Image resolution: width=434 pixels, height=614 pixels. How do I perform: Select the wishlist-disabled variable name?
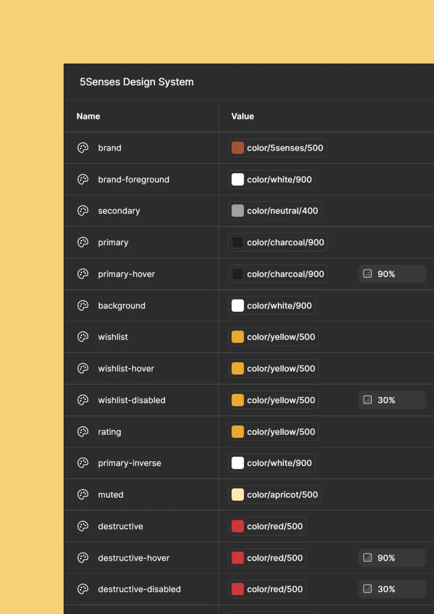132,400
